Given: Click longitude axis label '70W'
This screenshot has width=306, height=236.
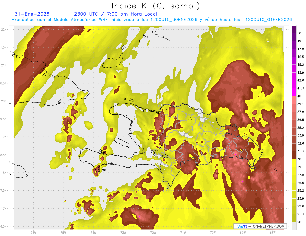Looking at the screenshot, I should point(213,232).
